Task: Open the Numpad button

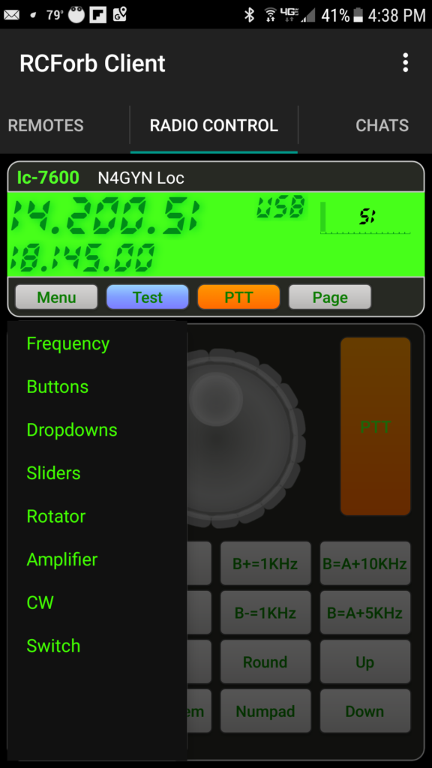Action: (x=265, y=711)
